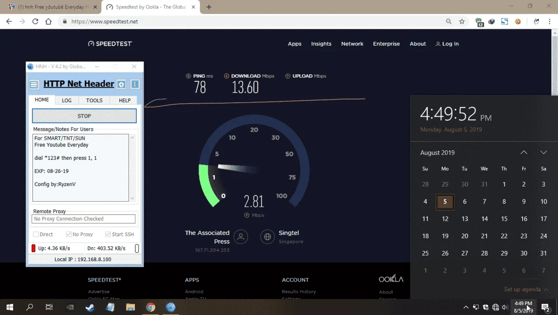
Task: Toggle the Direct checkbox
Action: point(36,235)
